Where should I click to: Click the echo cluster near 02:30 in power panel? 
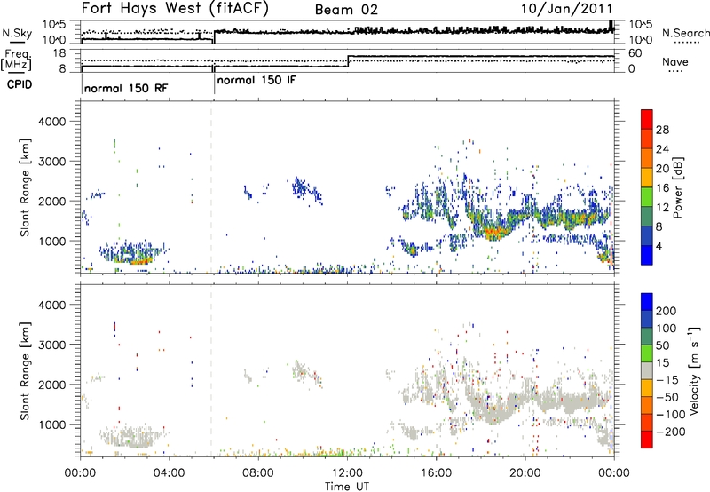pyautogui.click(x=134, y=255)
